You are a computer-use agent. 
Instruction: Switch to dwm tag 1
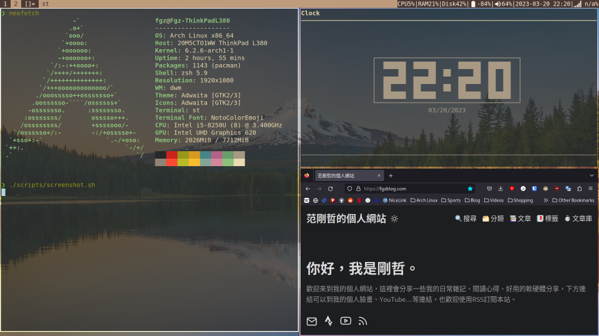point(5,4)
